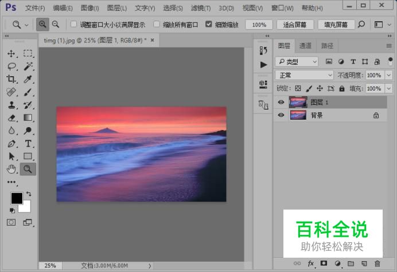Select the History Brush tool
The width and height of the screenshot is (397, 272).
coord(28,105)
